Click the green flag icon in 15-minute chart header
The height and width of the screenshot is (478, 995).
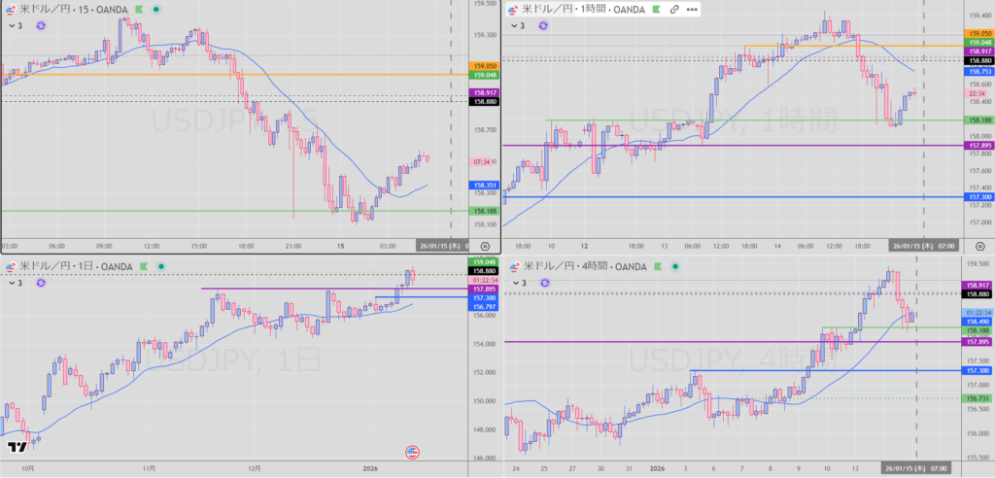(139, 9)
